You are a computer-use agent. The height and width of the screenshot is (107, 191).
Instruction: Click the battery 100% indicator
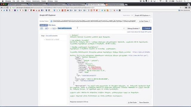[171, 1]
